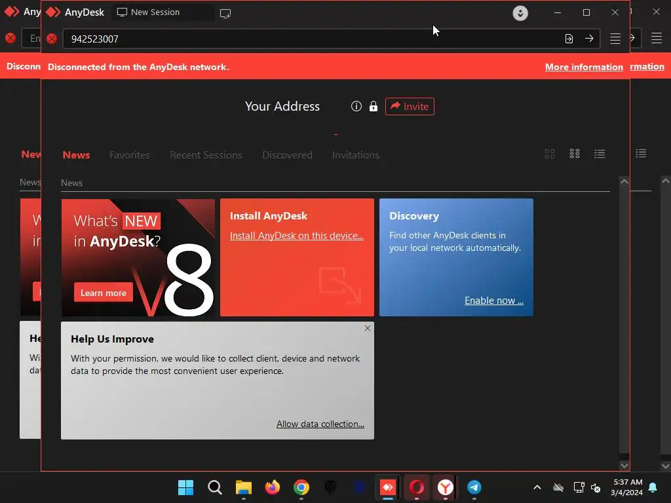Click the red X icon in the background AnyDesk window
The height and width of the screenshot is (503, 671).
pyautogui.click(x=10, y=38)
